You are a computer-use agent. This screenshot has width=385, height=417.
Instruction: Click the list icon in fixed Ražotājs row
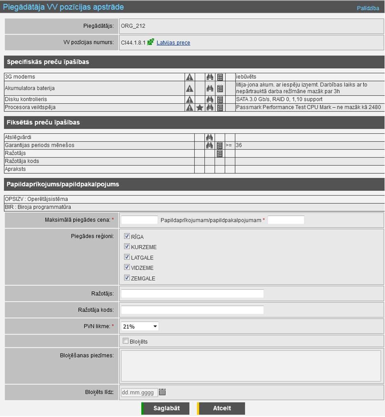tap(220, 154)
